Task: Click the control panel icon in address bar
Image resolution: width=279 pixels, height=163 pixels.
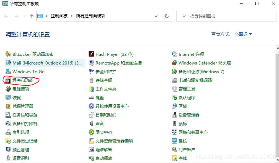Action: pos(40,16)
